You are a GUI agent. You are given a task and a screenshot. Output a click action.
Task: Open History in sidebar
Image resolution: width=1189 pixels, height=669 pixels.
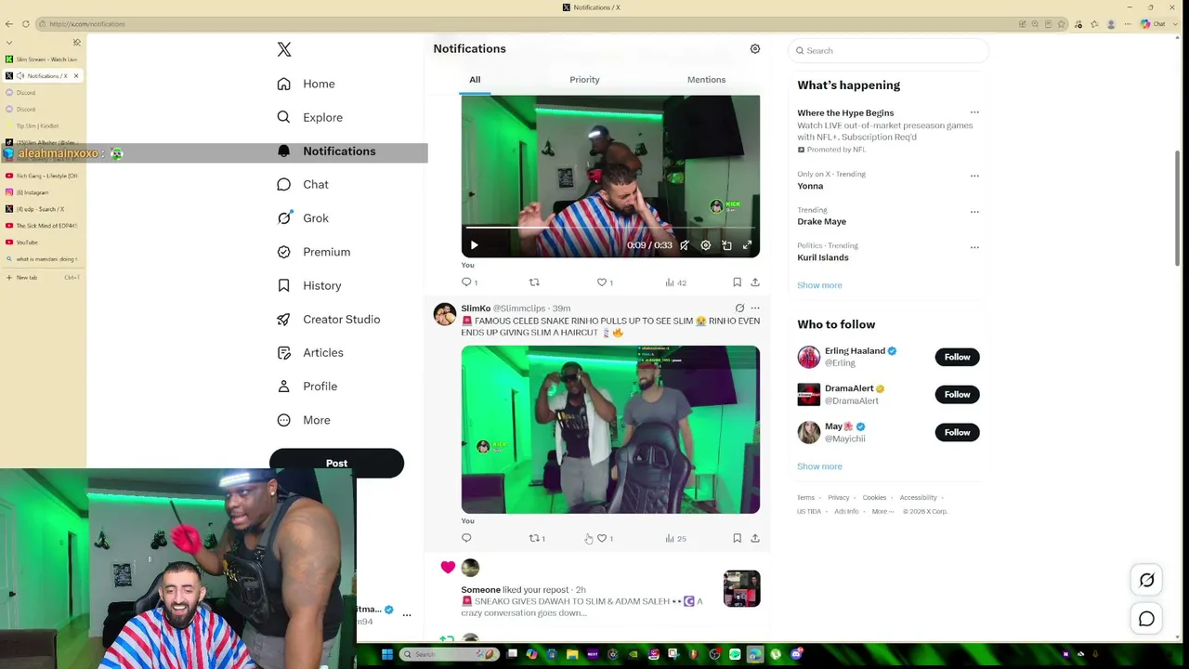pos(309,285)
